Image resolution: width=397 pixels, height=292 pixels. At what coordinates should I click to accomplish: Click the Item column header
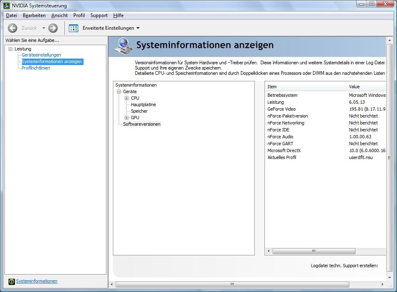coord(306,87)
